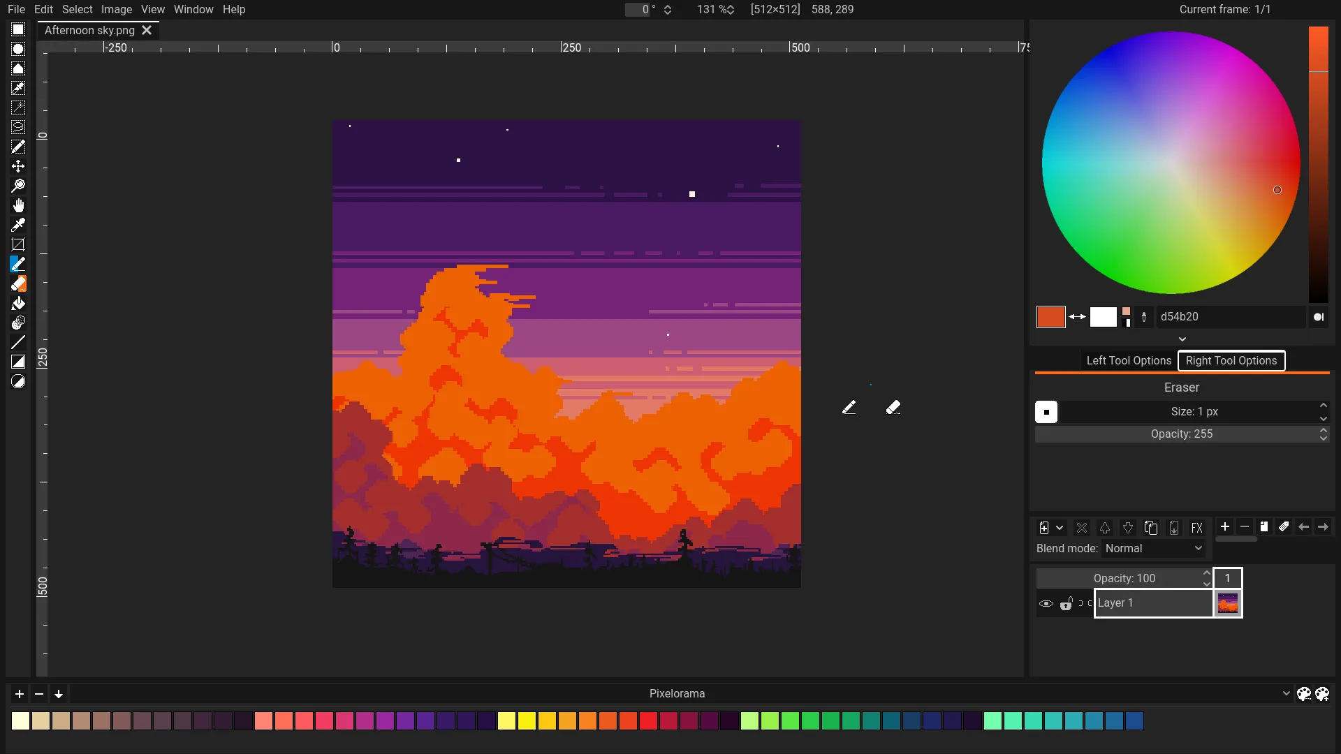Clone the current frame

tap(1264, 527)
